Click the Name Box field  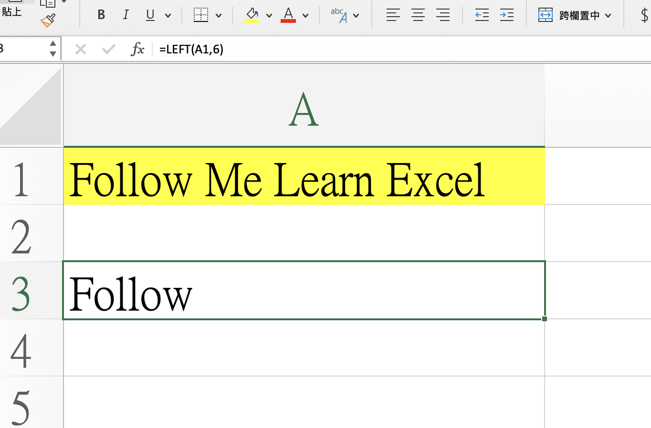tap(23, 49)
